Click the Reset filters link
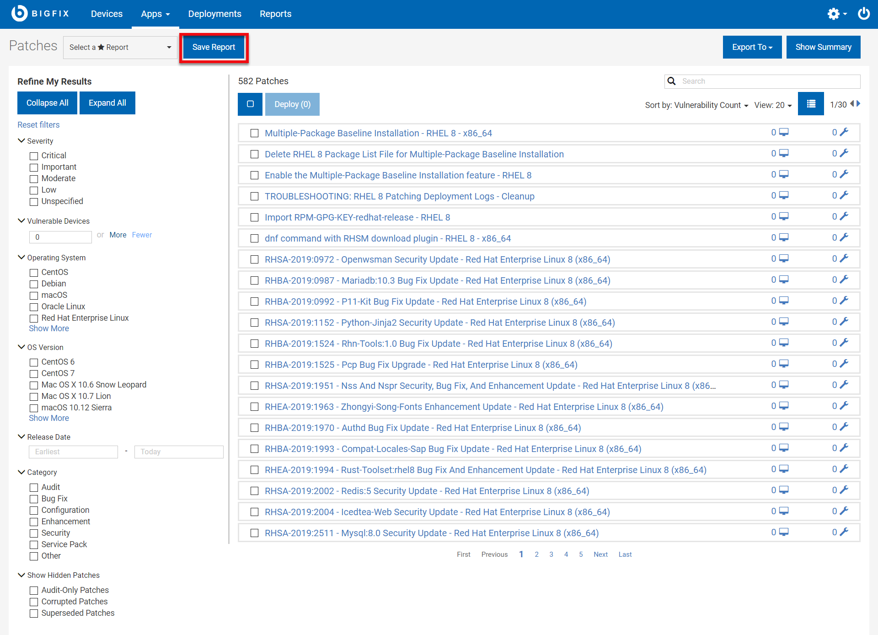 click(38, 125)
